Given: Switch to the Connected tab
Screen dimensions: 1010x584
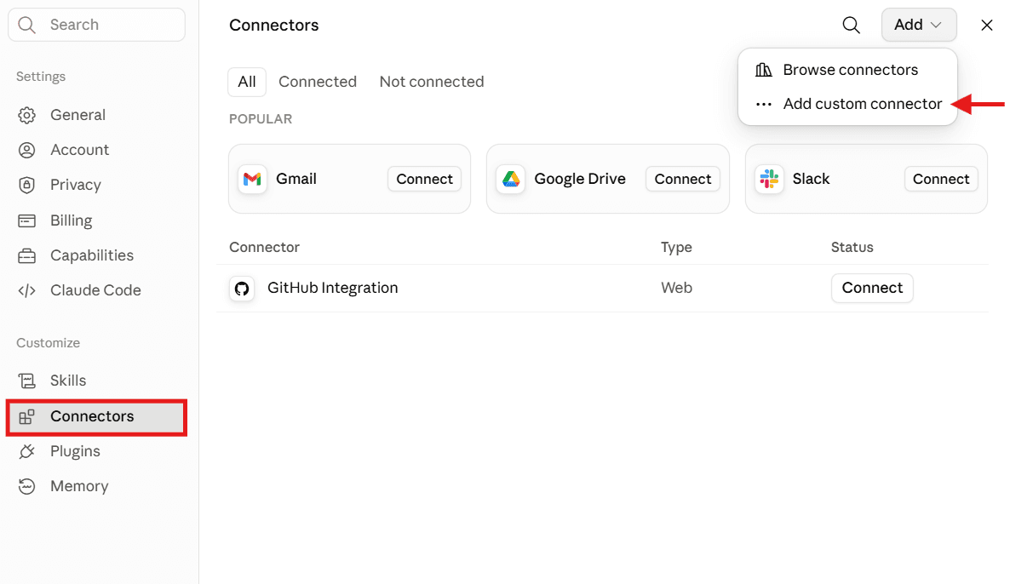Looking at the screenshot, I should click(318, 82).
